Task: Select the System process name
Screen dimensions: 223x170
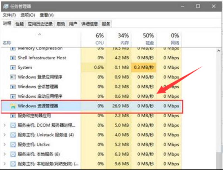Action: point(25,68)
